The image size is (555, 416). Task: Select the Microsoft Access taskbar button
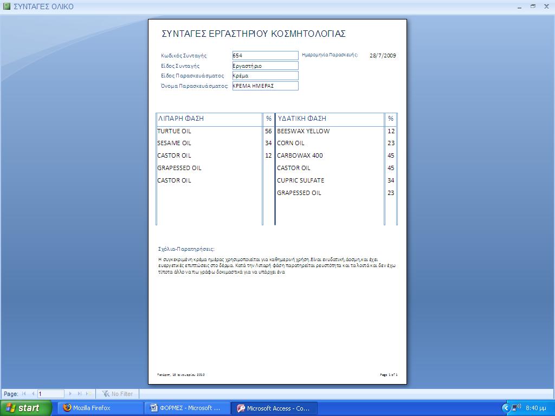pos(274,408)
